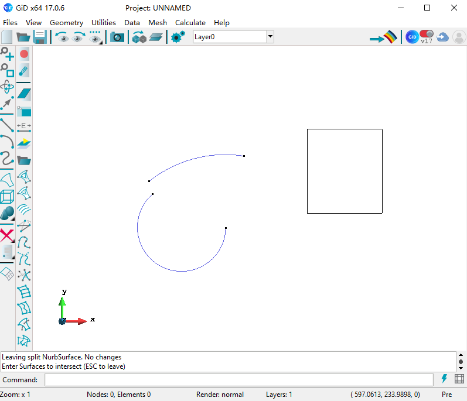Click the message log scrollbar down arrow
Screen dimensions: 467x401
coord(461,368)
